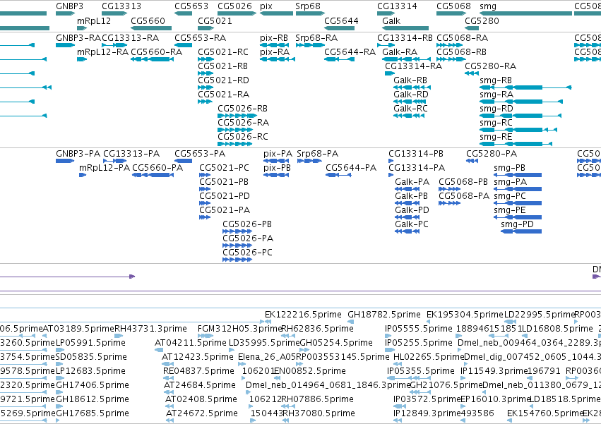Select the CG5644-RA transcript
Viewport: 601px width, 424px height.
[x=339, y=59]
